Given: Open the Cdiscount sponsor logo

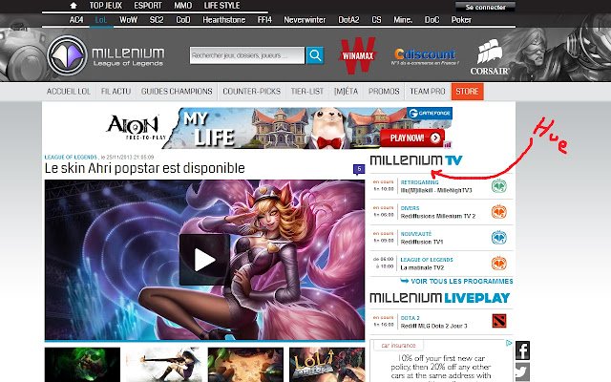Looking at the screenshot, I should coord(425,56).
